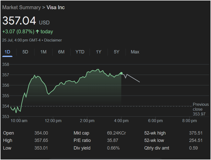This screenshot has height=160, width=211.
Task: Click the 10:00 am axis label
Action: [19, 121]
